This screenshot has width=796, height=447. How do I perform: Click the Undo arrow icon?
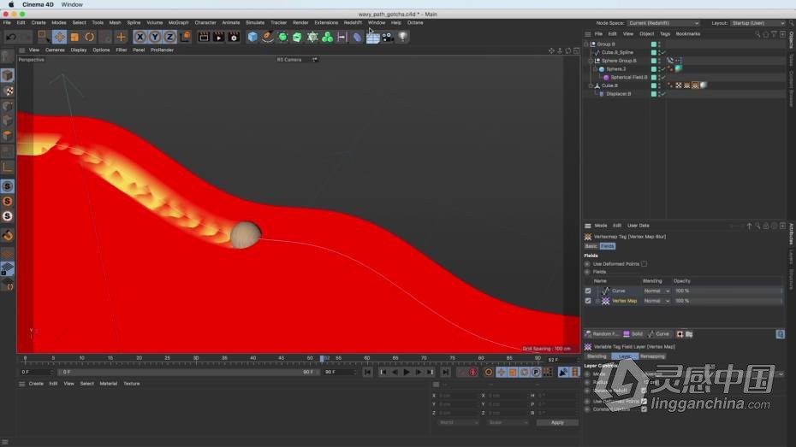10,37
